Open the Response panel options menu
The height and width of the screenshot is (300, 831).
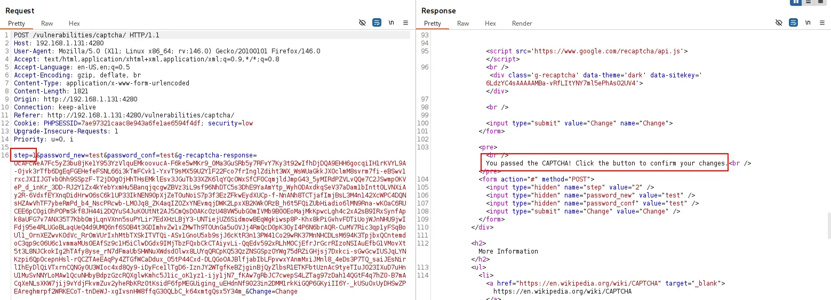point(822,22)
